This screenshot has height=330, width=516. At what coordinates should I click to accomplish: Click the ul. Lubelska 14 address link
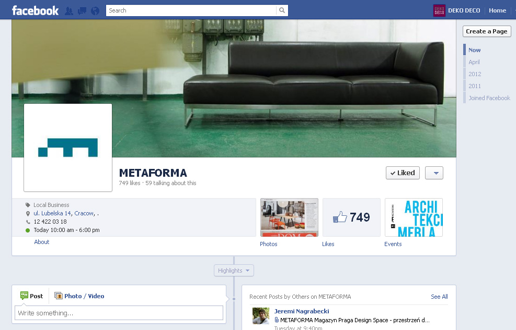coord(52,213)
